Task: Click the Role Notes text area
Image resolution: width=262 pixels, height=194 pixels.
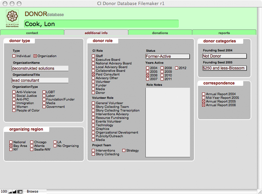Action: (167, 122)
